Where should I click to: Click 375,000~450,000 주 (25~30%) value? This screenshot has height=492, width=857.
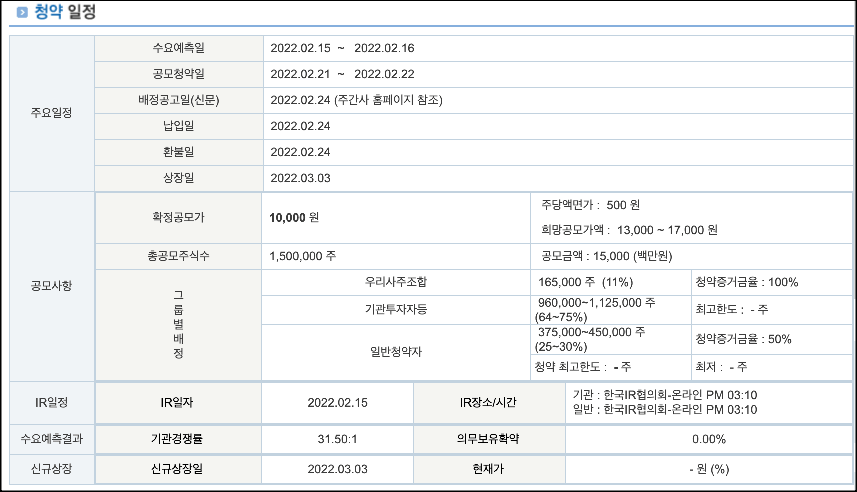(x=590, y=339)
